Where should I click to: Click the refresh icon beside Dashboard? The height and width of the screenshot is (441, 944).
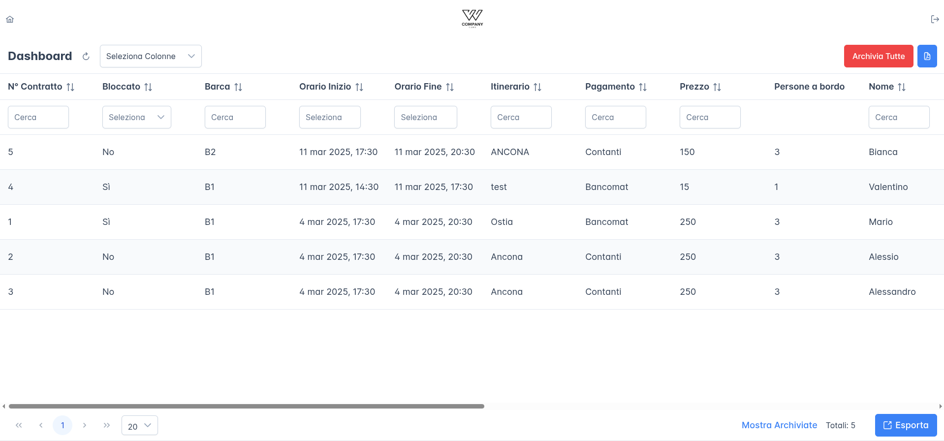coord(86,57)
